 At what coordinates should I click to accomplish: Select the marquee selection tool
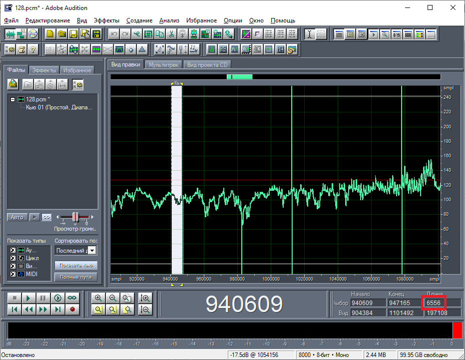pyautogui.click(x=321, y=34)
